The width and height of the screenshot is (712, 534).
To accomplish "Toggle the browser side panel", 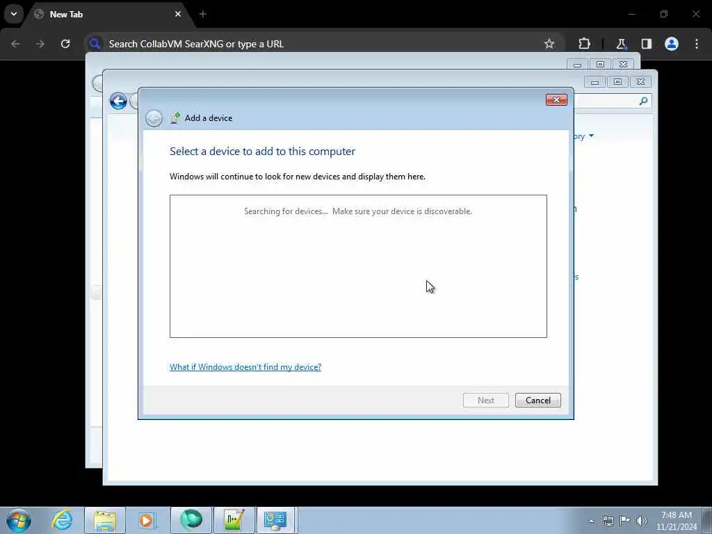I will (x=647, y=44).
